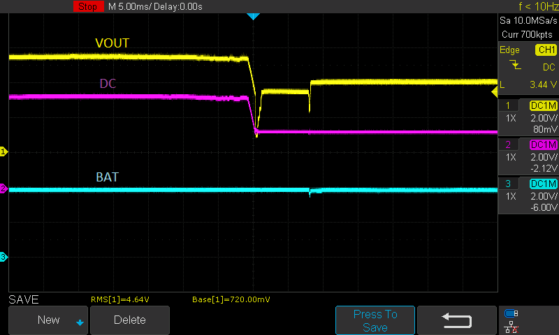Click the f < 10Hz frequency counter
Screen dimensions: 559x335
[x=538, y=6]
